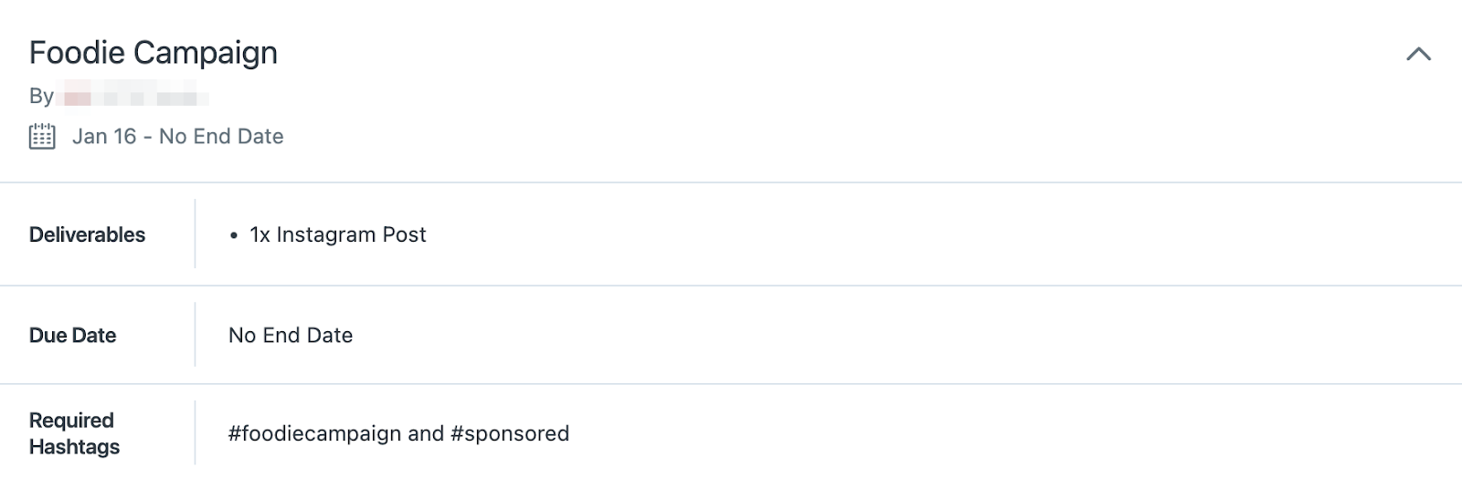Click the By label under the title
1462x478 pixels.
click(41, 96)
